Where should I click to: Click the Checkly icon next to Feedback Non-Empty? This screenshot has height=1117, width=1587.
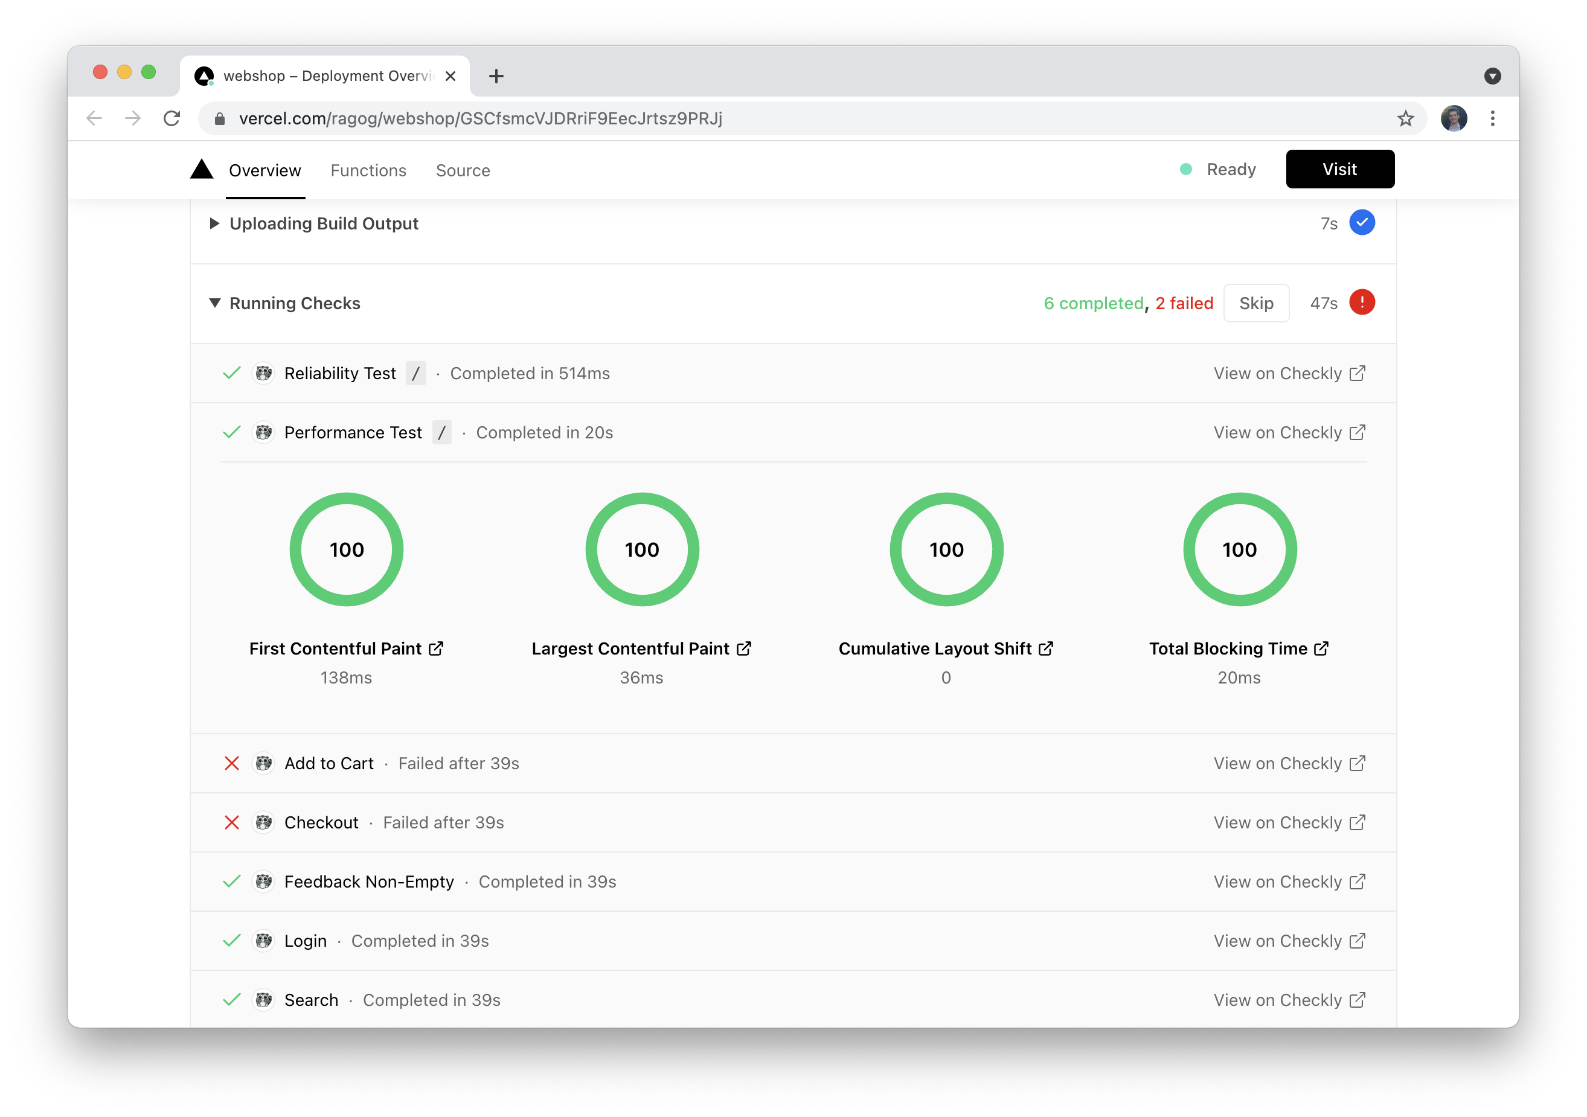point(263,882)
